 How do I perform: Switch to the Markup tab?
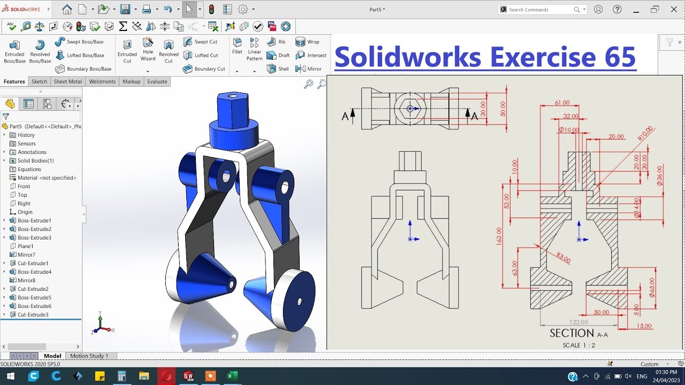(x=131, y=81)
